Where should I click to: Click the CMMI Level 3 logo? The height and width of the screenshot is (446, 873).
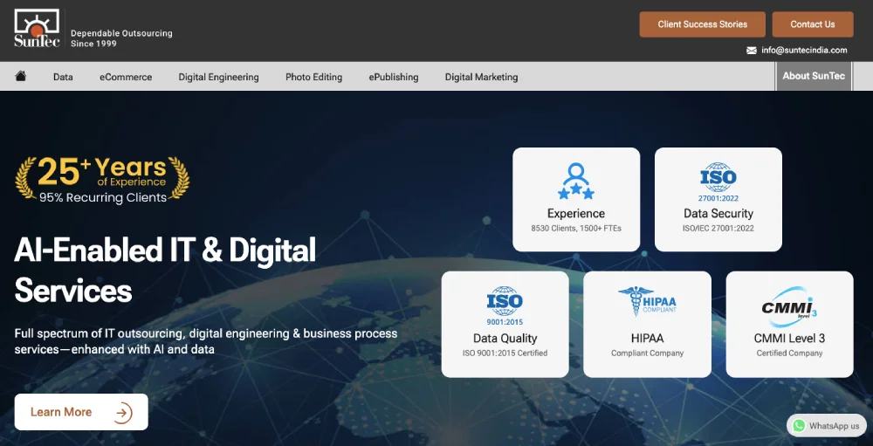coord(789,307)
